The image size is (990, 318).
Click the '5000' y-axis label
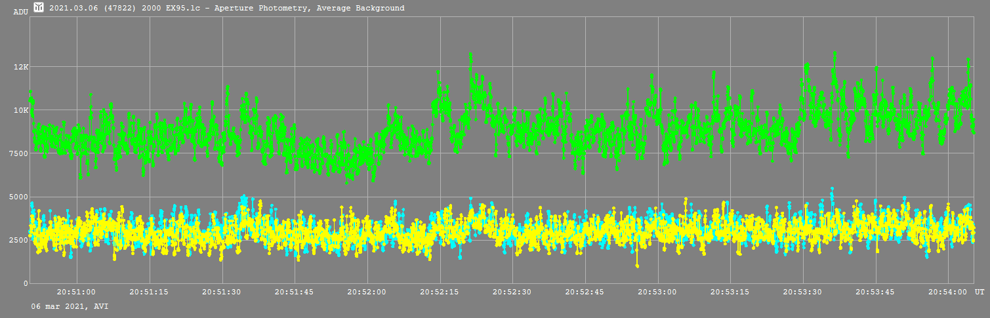coord(18,197)
